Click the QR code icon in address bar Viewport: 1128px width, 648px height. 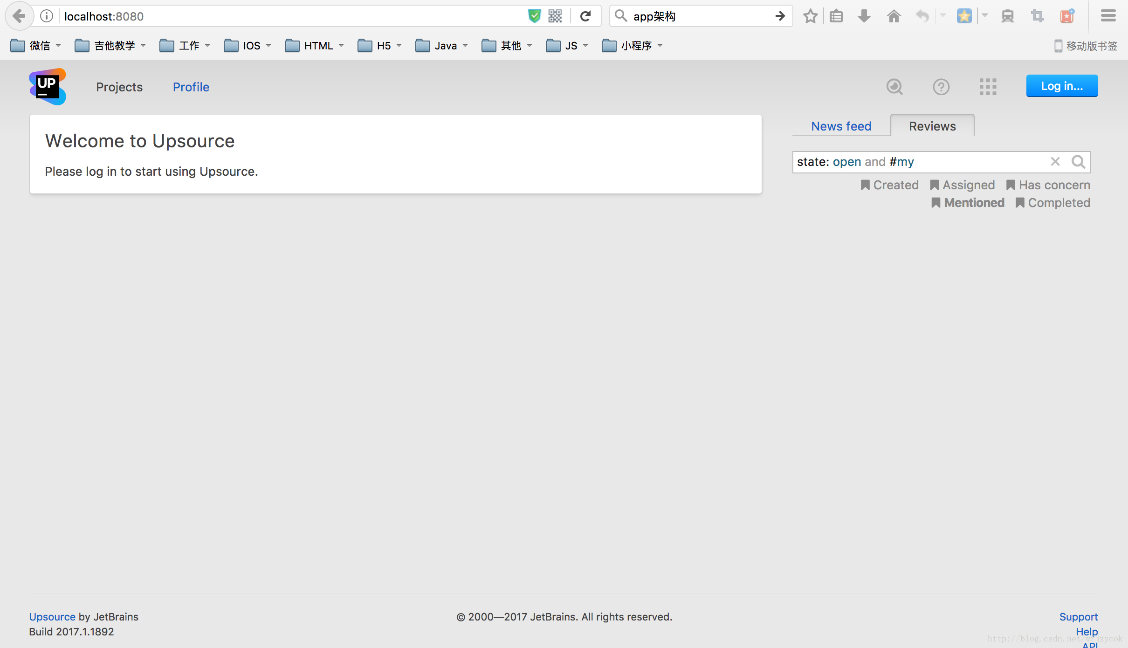(x=555, y=16)
